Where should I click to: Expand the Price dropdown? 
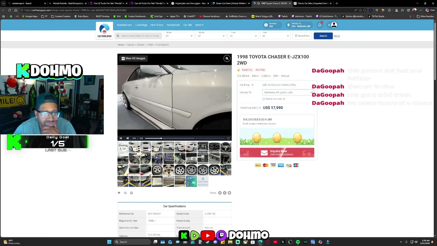243,36
